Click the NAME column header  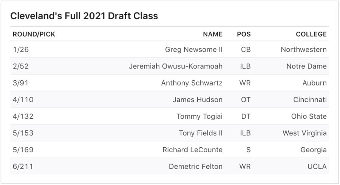pyautogui.click(x=213, y=34)
